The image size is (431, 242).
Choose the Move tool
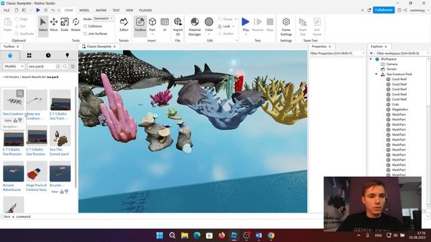tap(54, 25)
